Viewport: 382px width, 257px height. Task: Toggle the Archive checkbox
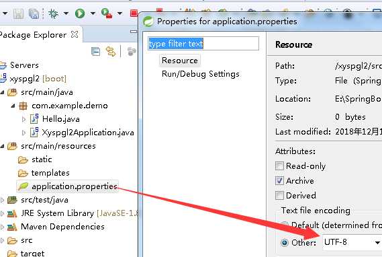(279, 180)
